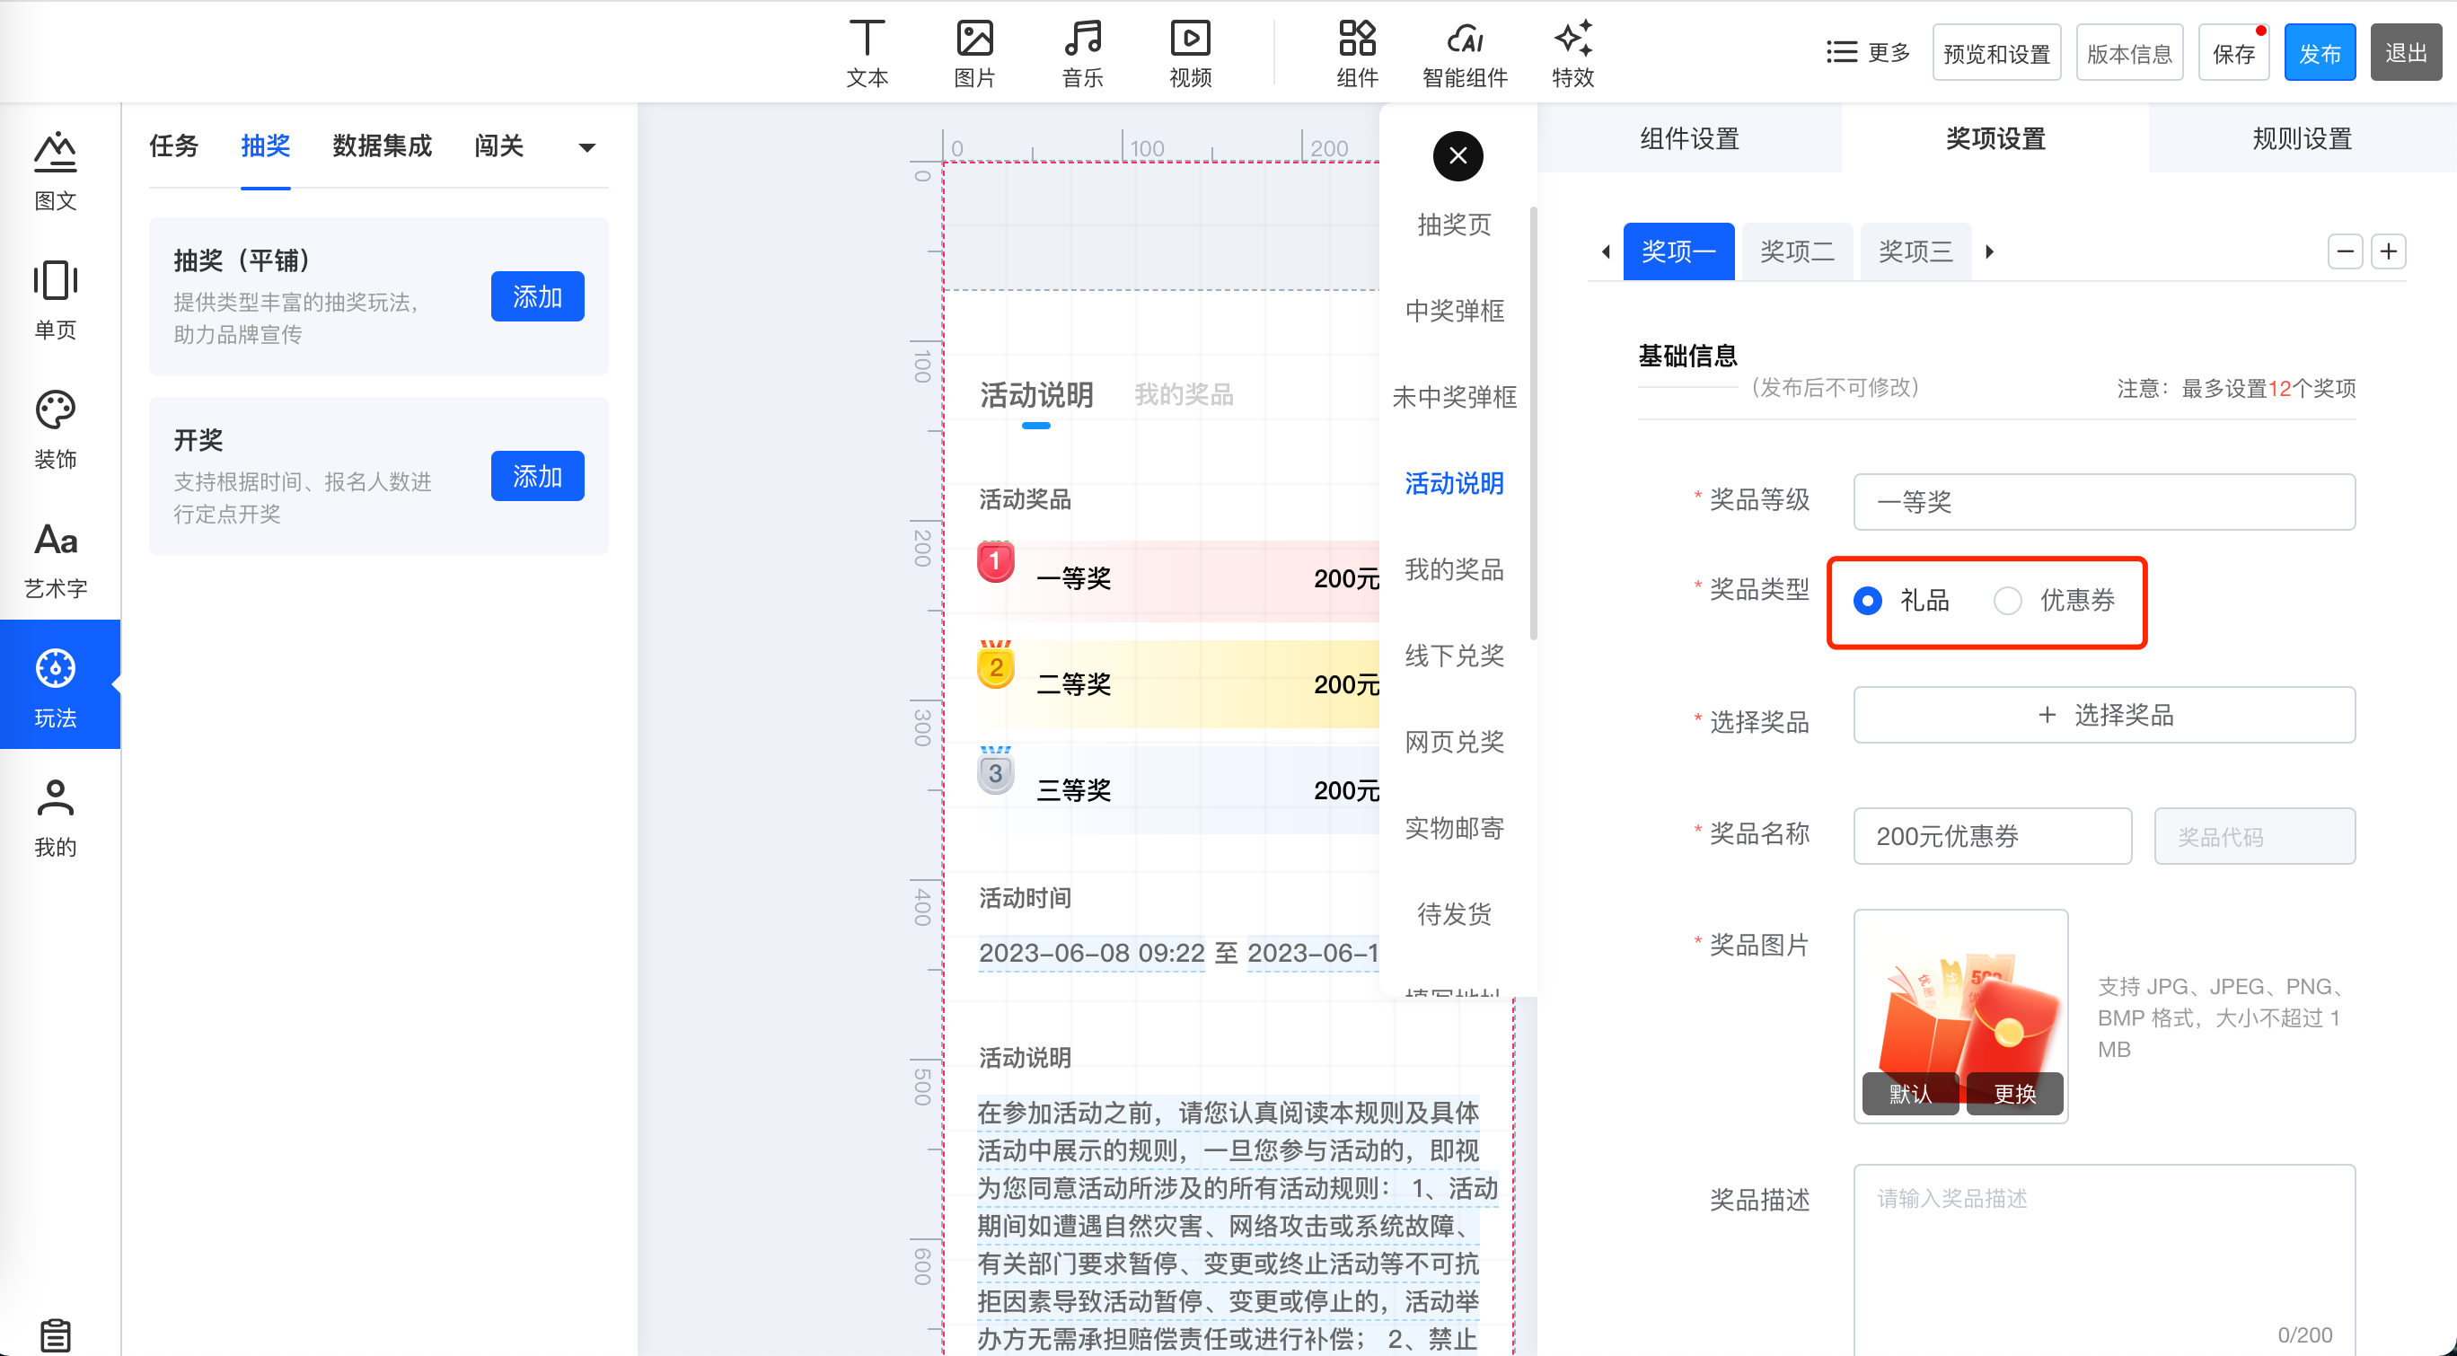2457x1356 pixels.
Task: Remove a prize with the minus button
Action: (2345, 251)
